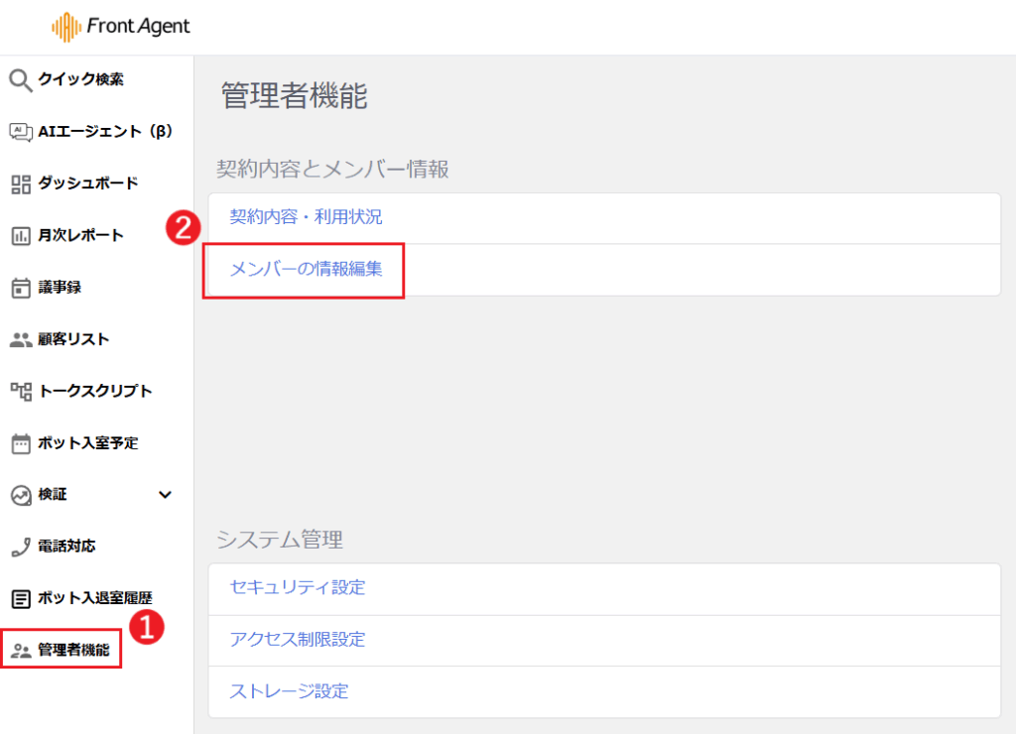Click the クイック検索 magnifier icon
Viewport: 1016px width, 734px height.
[x=21, y=80]
